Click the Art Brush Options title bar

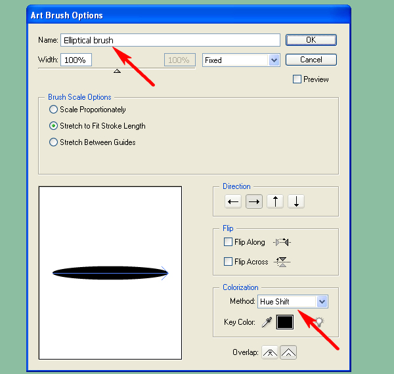tap(188, 15)
